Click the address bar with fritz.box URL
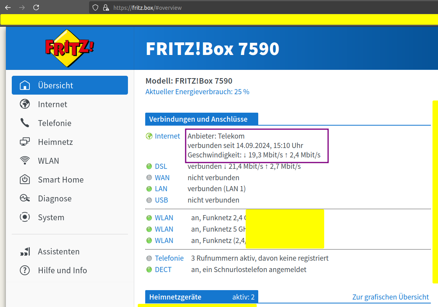The image size is (438, 307). point(263,7)
